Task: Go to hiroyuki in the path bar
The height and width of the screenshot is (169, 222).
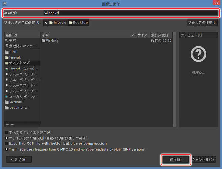Action: click(58, 22)
